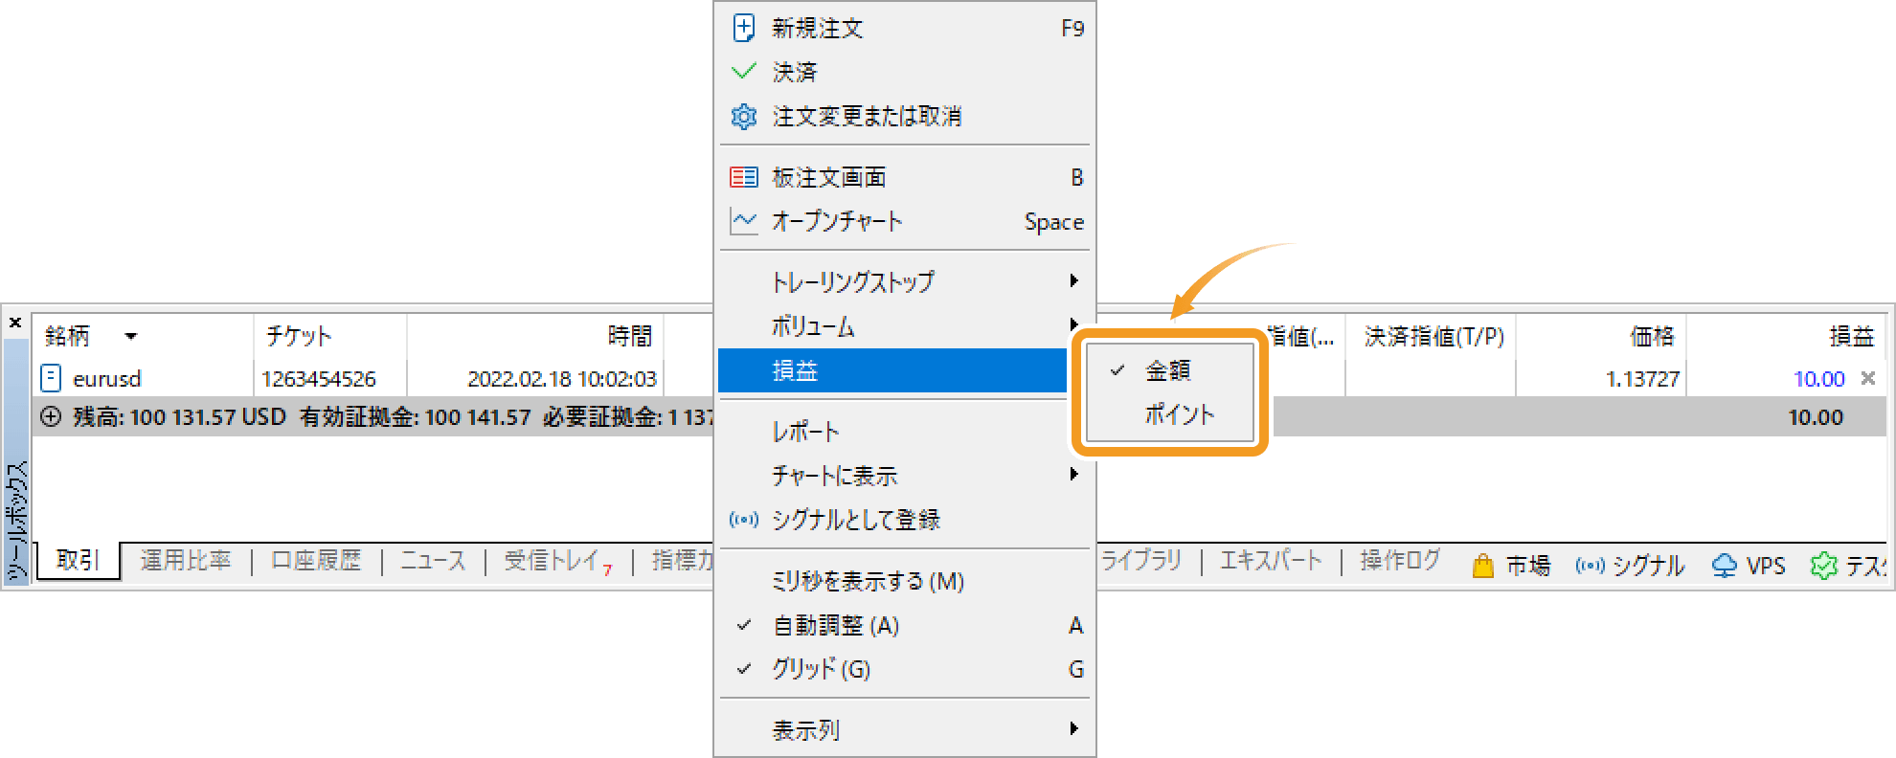Switch to the ライブラリ tab
Image resolution: width=1896 pixels, height=758 pixels.
point(1140,561)
